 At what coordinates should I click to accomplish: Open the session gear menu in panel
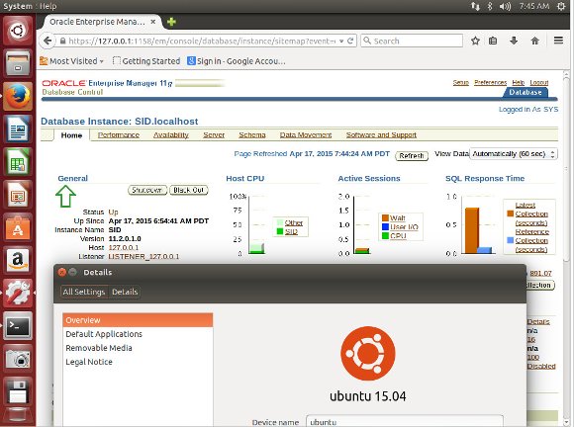pyautogui.click(x=561, y=6)
